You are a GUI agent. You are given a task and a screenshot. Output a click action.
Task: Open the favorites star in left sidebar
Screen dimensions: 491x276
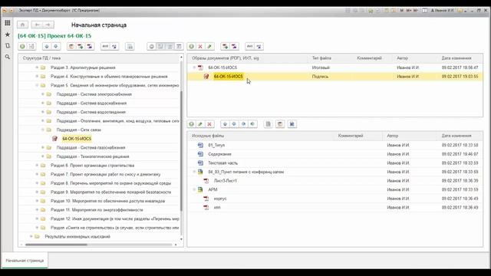(7, 34)
